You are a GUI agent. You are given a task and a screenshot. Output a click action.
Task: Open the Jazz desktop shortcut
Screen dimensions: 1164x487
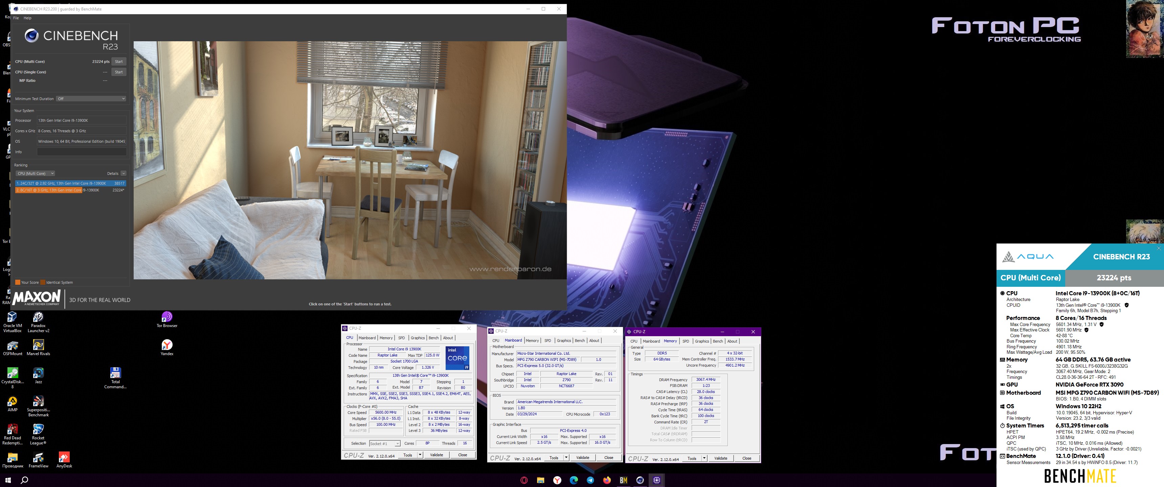click(39, 375)
